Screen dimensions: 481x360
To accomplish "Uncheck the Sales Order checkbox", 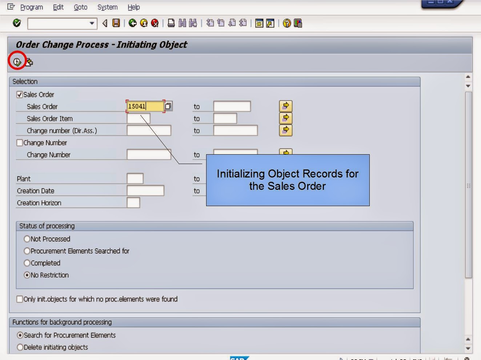I will coord(19,94).
